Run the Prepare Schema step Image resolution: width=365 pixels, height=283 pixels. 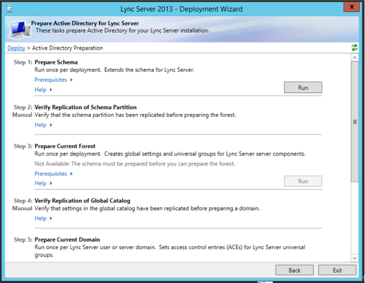click(x=303, y=87)
